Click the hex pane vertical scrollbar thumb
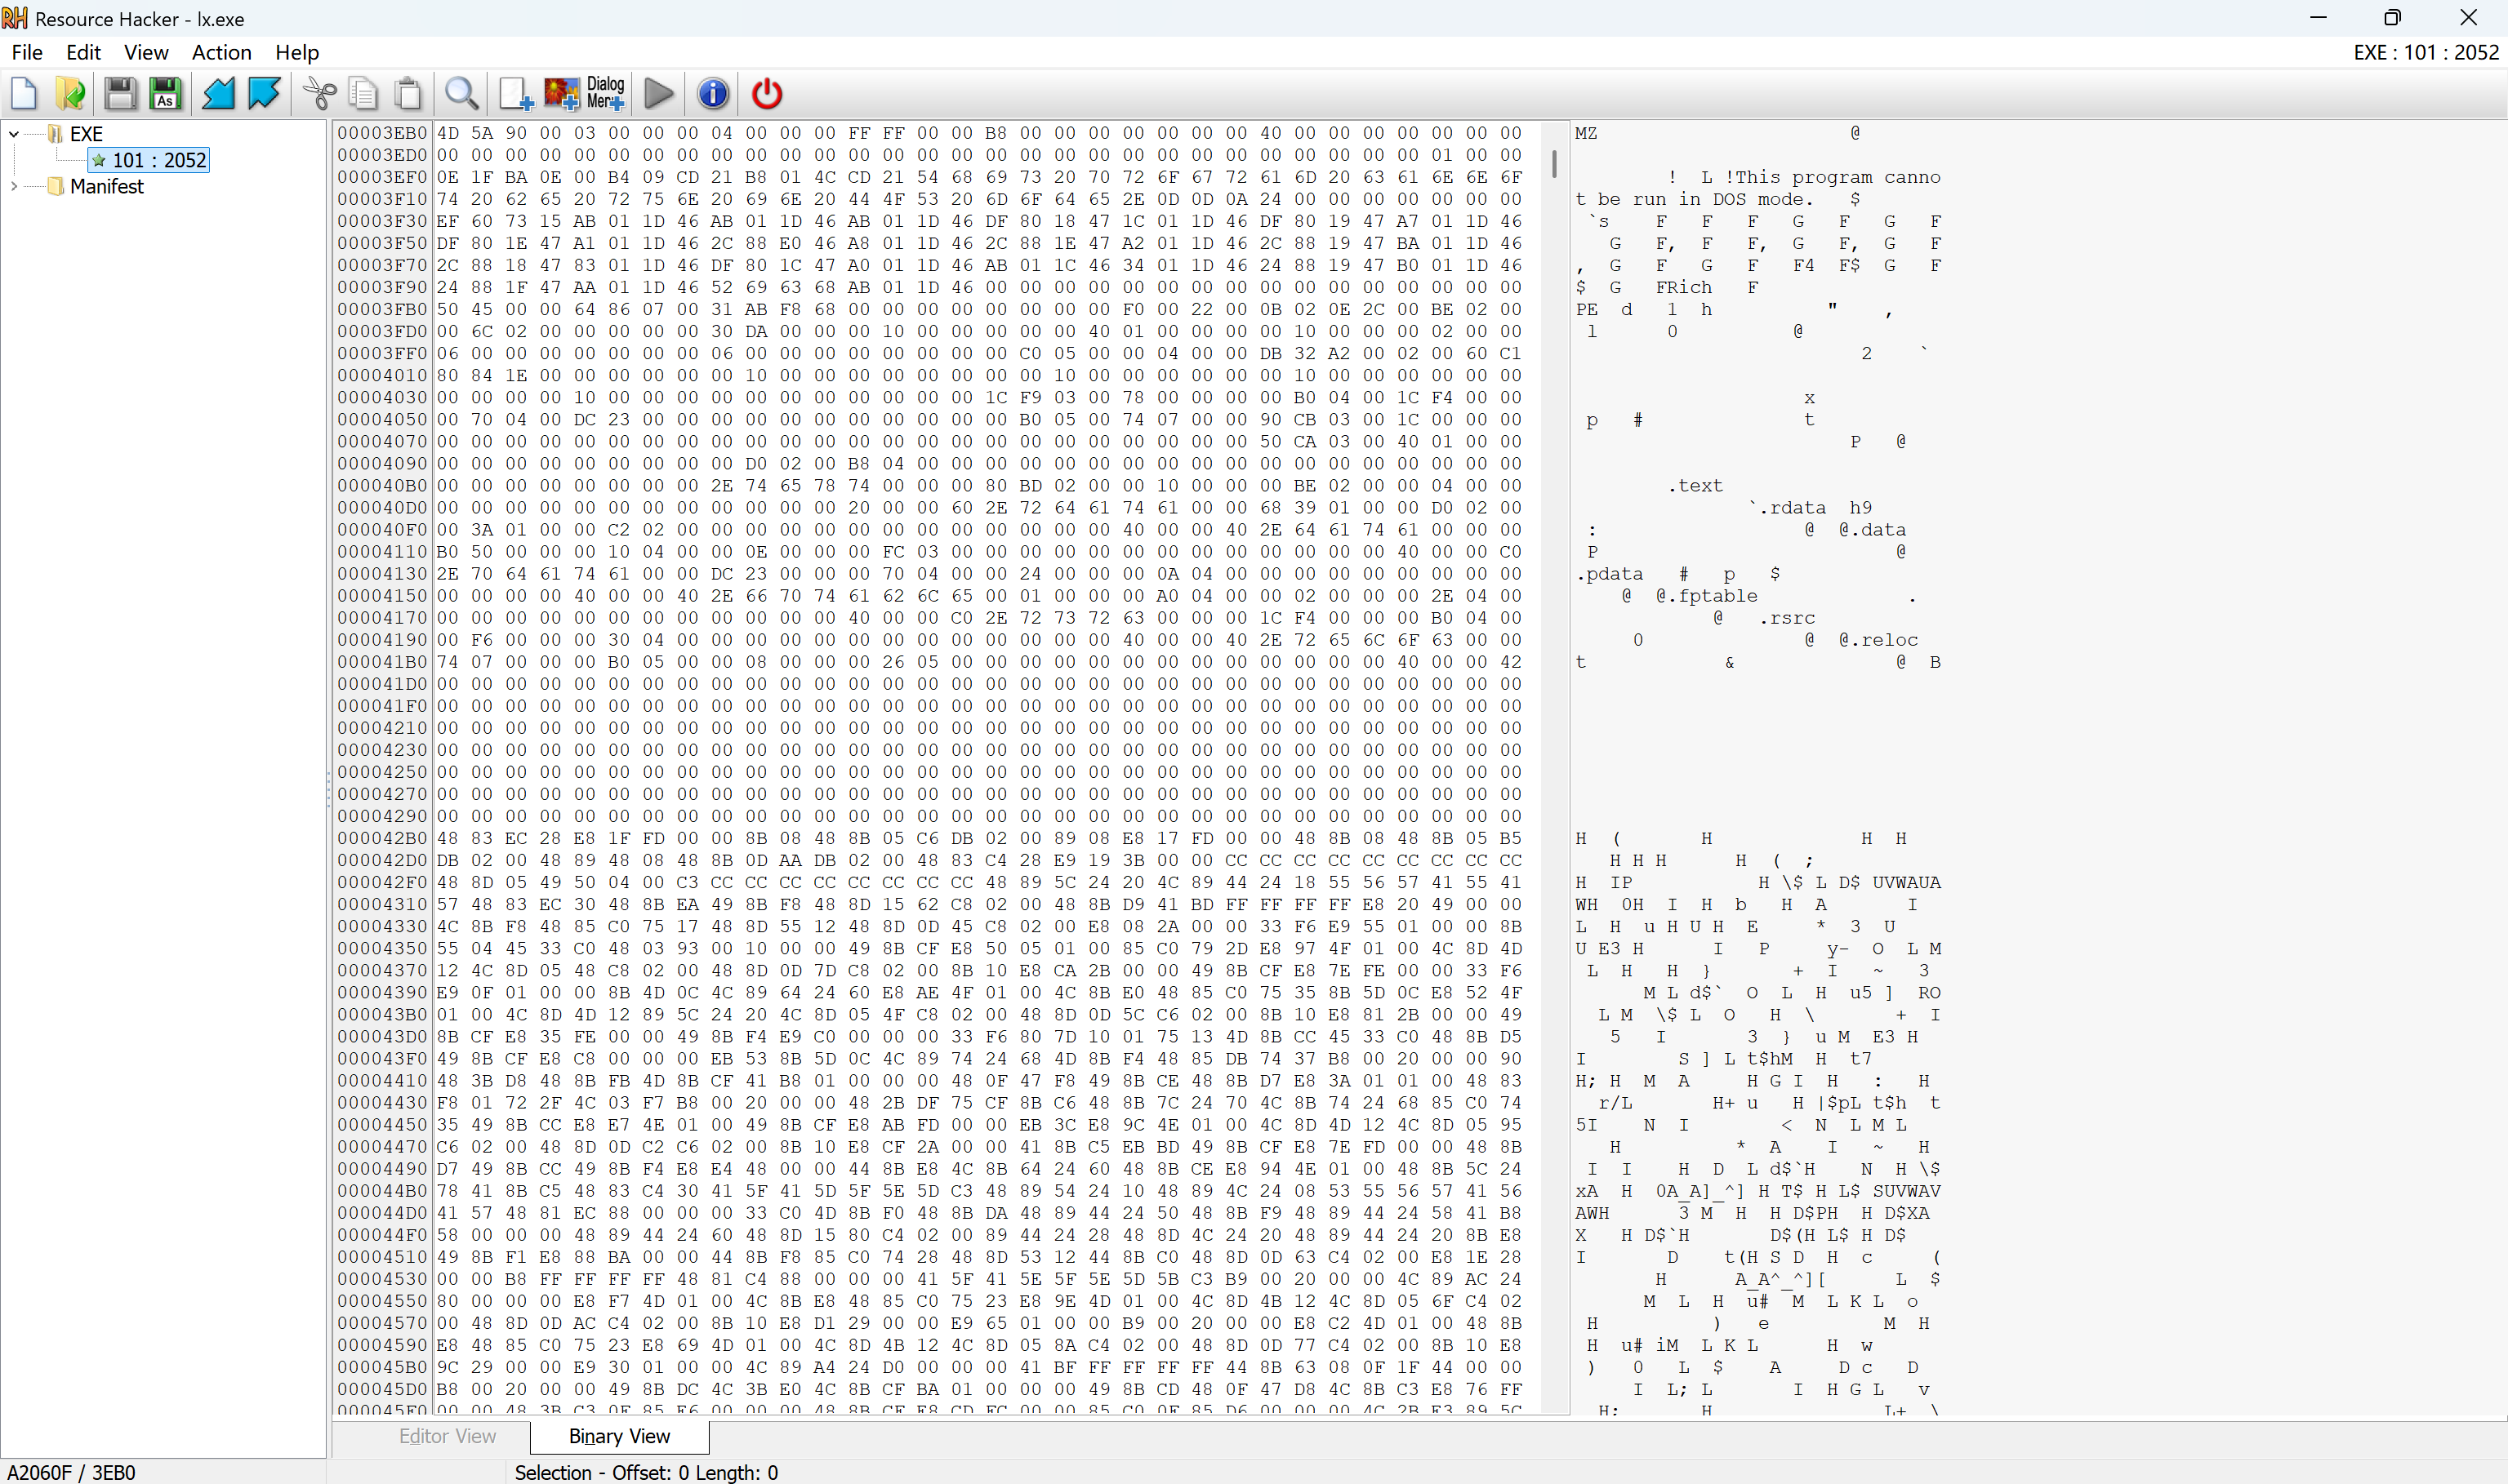The image size is (2508, 1484). point(1553,163)
